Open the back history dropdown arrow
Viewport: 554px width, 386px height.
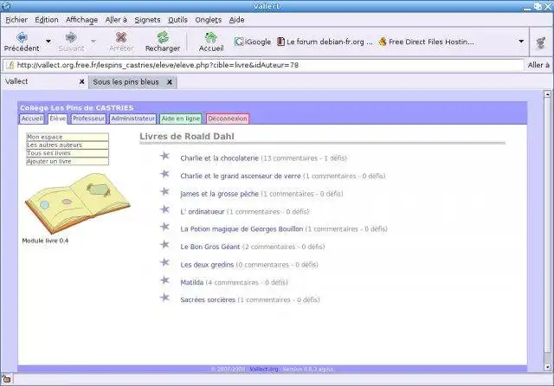coord(48,42)
